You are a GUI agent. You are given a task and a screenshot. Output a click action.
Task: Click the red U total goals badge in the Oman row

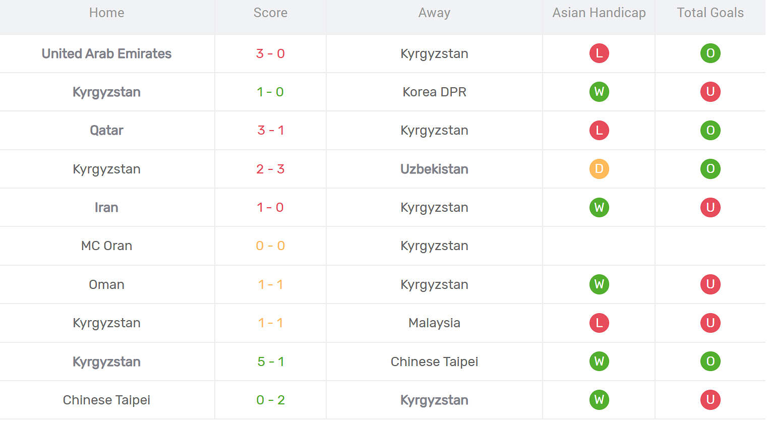coord(710,284)
